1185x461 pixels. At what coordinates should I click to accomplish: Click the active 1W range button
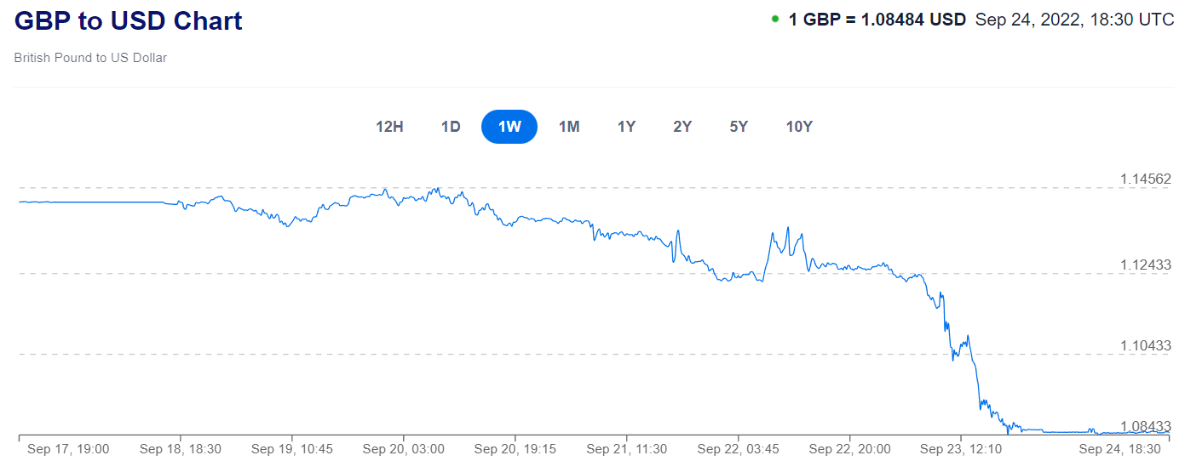coord(509,127)
